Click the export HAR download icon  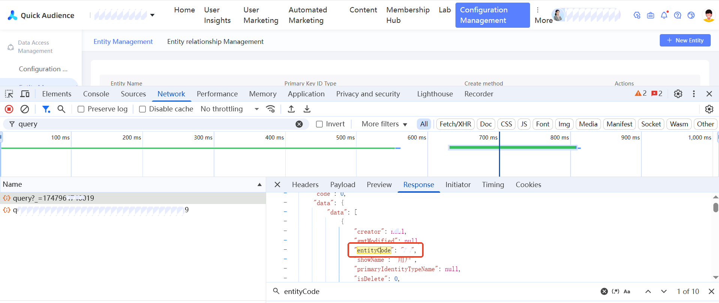coord(307,109)
